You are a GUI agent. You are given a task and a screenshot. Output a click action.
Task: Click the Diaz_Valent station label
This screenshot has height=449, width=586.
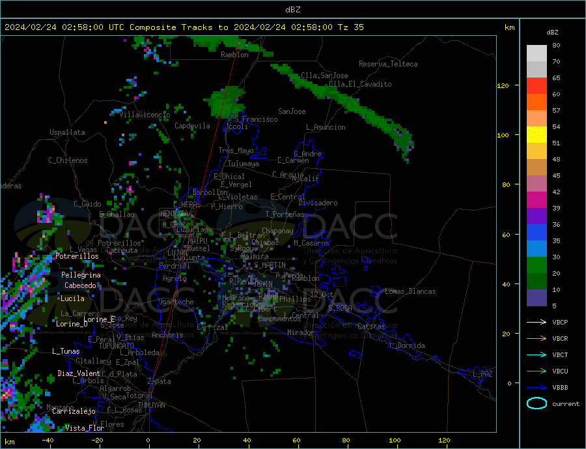(79, 373)
